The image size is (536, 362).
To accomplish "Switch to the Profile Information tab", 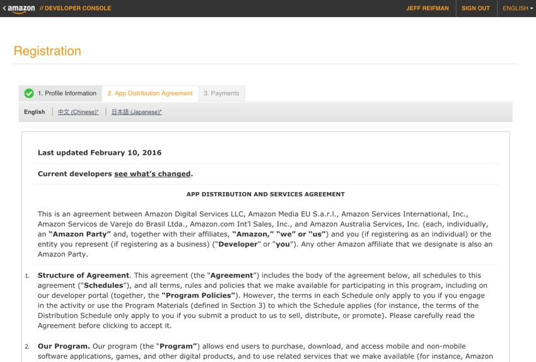I will coord(61,93).
